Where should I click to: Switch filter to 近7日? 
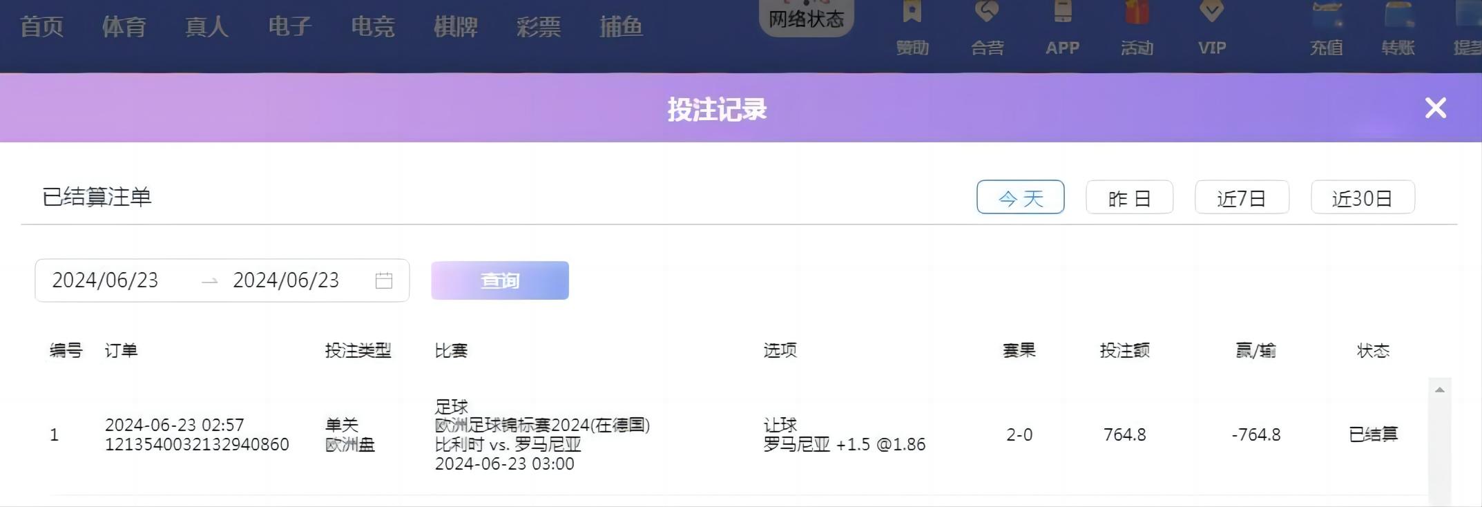pyautogui.click(x=1242, y=198)
